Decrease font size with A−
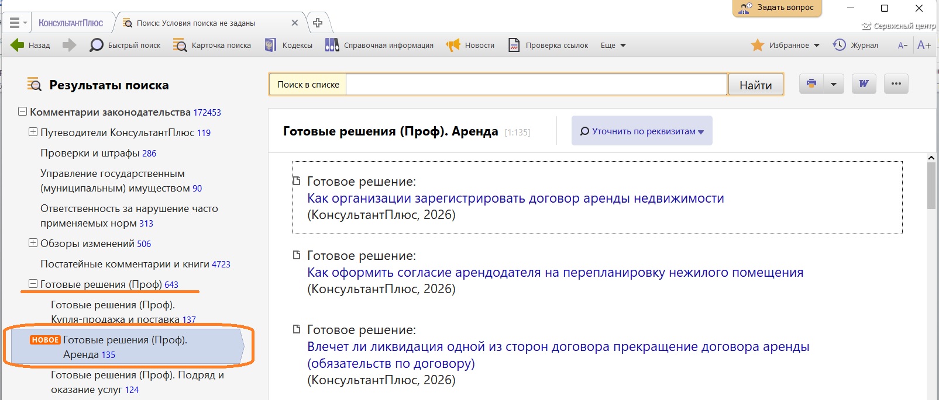This screenshot has width=939, height=400. point(903,45)
